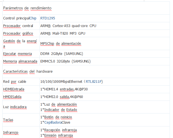Select the Parámetros de rendimiento heading
The height and width of the screenshot is (138, 173).
27,8
